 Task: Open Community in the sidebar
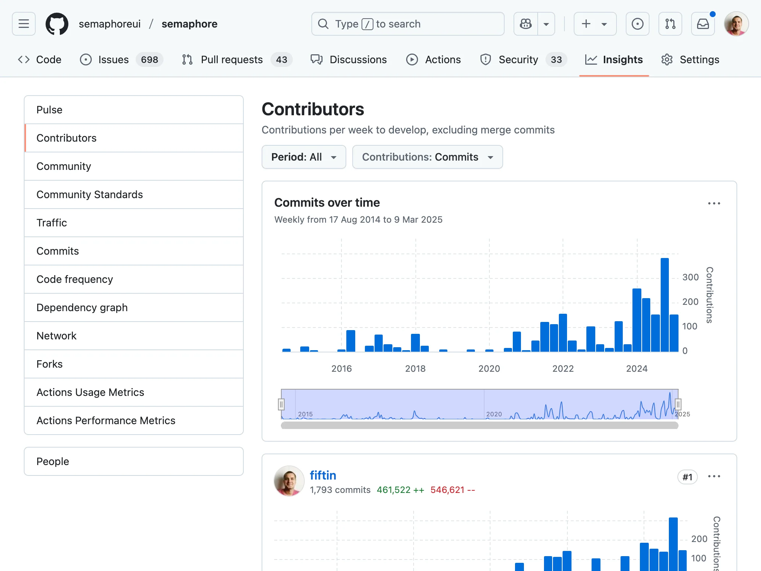pos(134,166)
